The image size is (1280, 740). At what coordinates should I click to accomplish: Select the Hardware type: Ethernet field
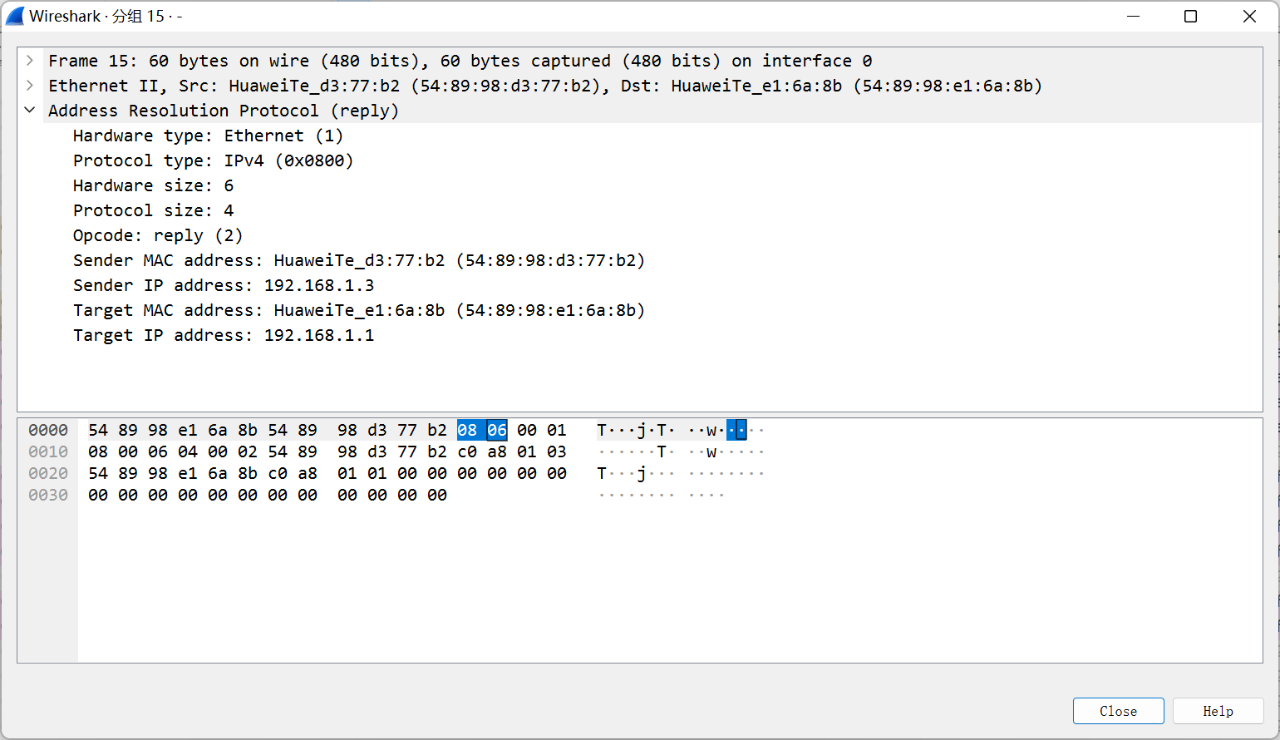[208, 135]
